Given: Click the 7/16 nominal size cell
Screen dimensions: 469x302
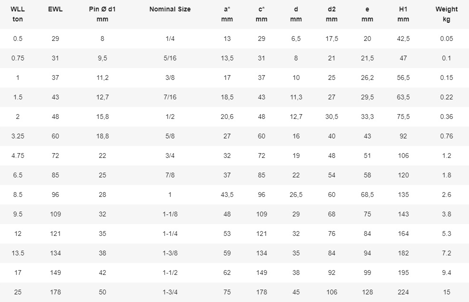Looking at the screenshot, I should pos(170,97).
